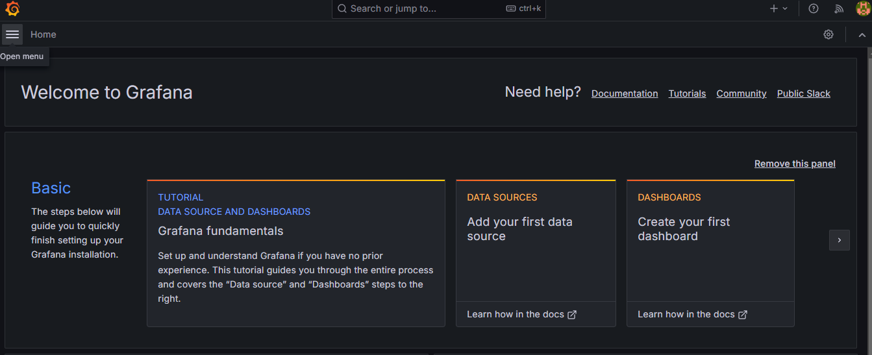Screen dimensions: 872x355
Task: Open the user profile avatar
Action: click(863, 8)
